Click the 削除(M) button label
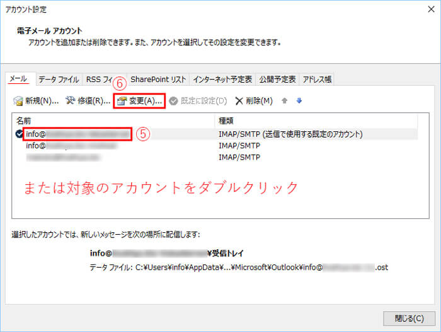441x332 pixels. click(x=259, y=101)
